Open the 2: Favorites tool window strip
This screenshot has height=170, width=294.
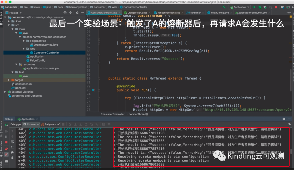[2, 149]
